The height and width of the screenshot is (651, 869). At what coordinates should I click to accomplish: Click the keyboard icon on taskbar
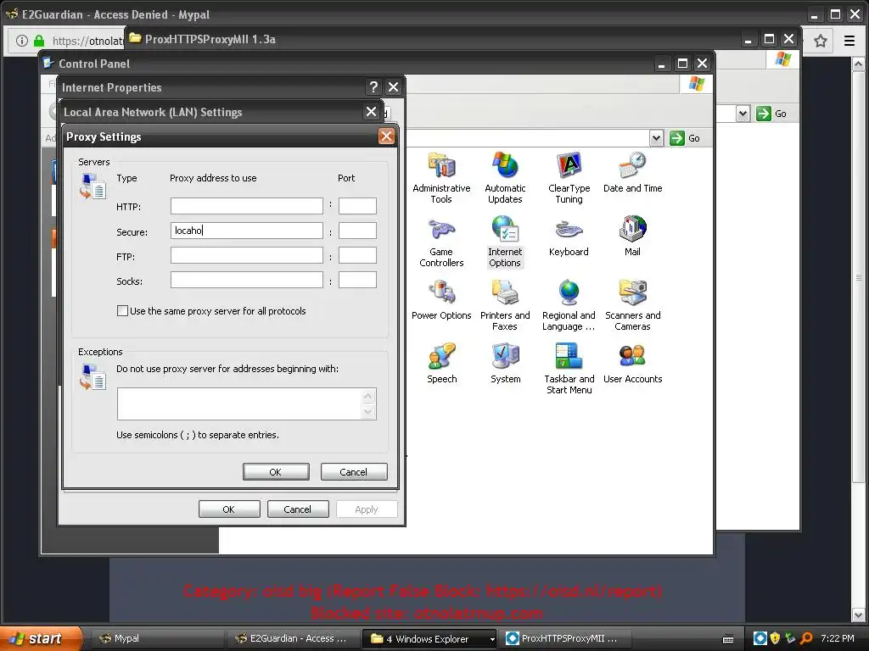point(728,639)
